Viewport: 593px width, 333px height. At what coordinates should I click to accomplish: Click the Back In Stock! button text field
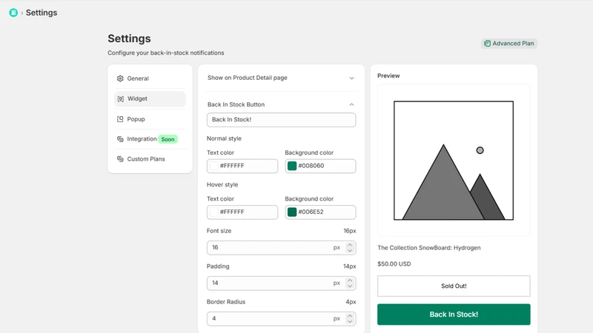(x=281, y=120)
